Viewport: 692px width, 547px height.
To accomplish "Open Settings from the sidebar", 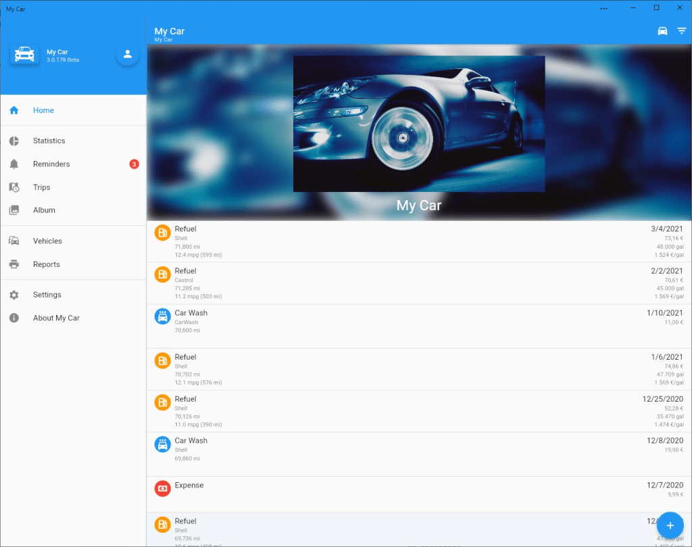I will tap(14, 295).
